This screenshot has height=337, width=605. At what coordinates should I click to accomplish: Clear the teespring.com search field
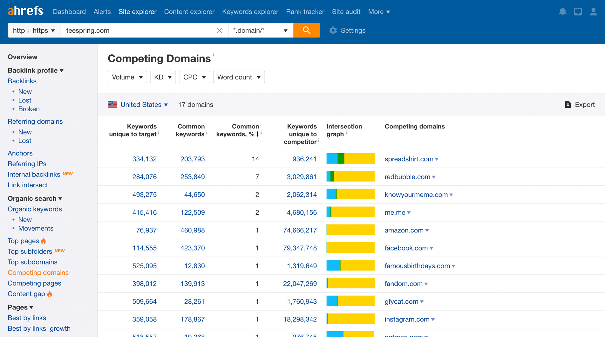tap(219, 31)
